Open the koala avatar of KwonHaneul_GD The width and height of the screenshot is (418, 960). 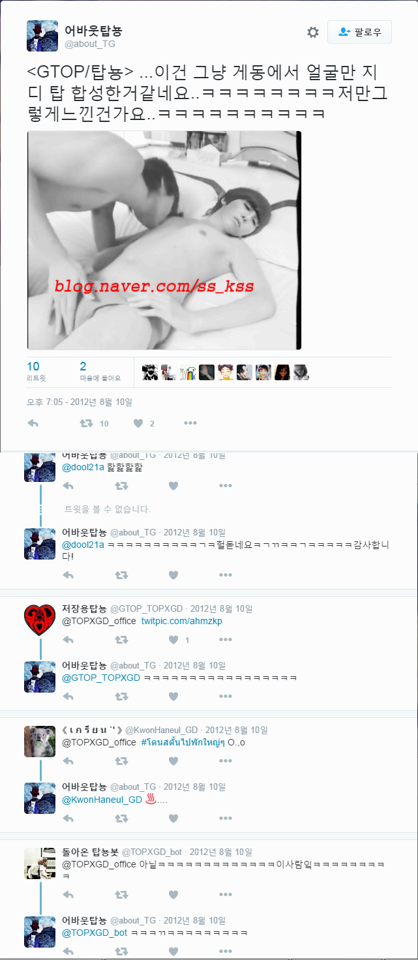tap(40, 742)
